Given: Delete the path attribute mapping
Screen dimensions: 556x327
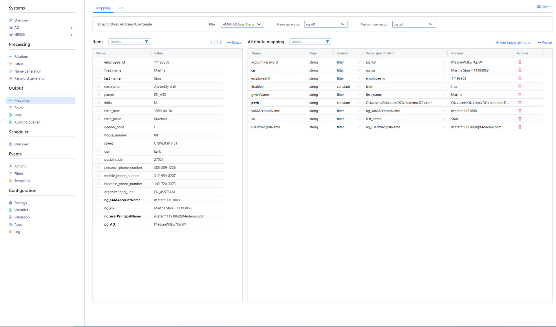Looking at the screenshot, I should [520, 103].
